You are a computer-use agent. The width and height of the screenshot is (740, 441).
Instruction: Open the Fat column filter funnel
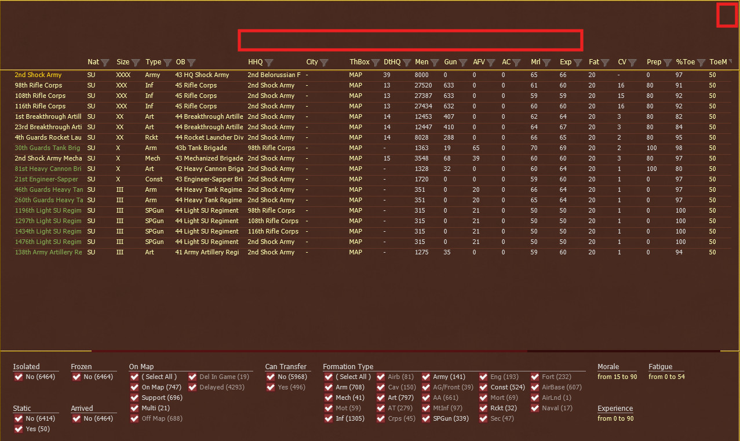606,63
